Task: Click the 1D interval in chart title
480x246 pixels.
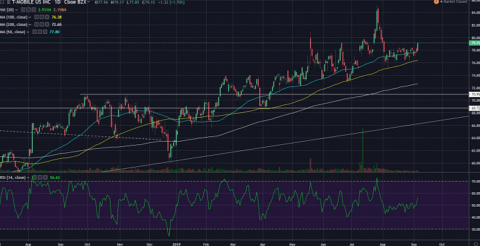Action: 58,2
